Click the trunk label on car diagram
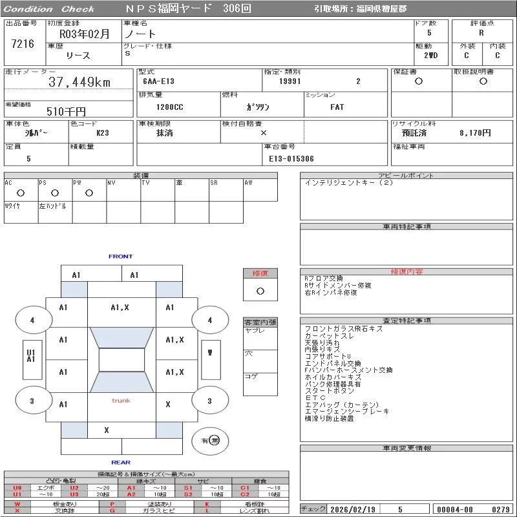The image size is (517, 517). click(121, 401)
